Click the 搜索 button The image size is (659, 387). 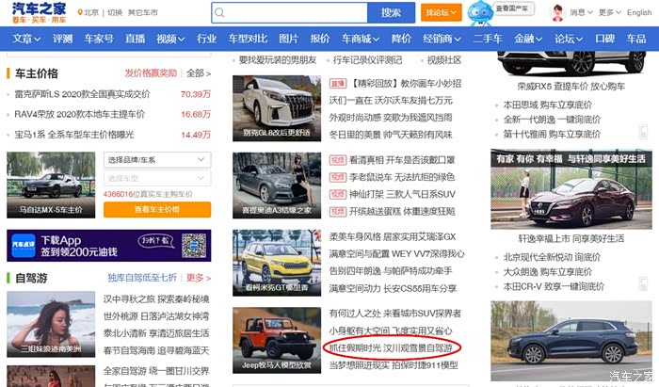click(x=391, y=12)
